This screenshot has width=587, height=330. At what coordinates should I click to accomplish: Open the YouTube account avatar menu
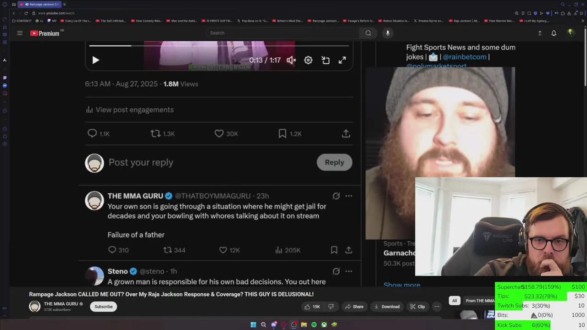pos(570,33)
